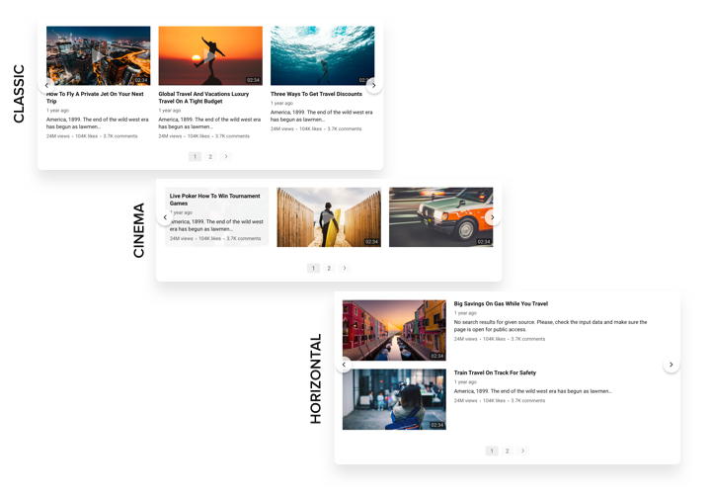Open the private jet city skyline video
The height and width of the screenshot is (494, 711).
99,55
